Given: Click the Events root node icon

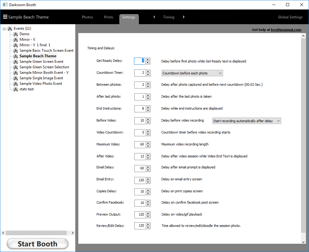Looking at the screenshot, I should (10, 28).
